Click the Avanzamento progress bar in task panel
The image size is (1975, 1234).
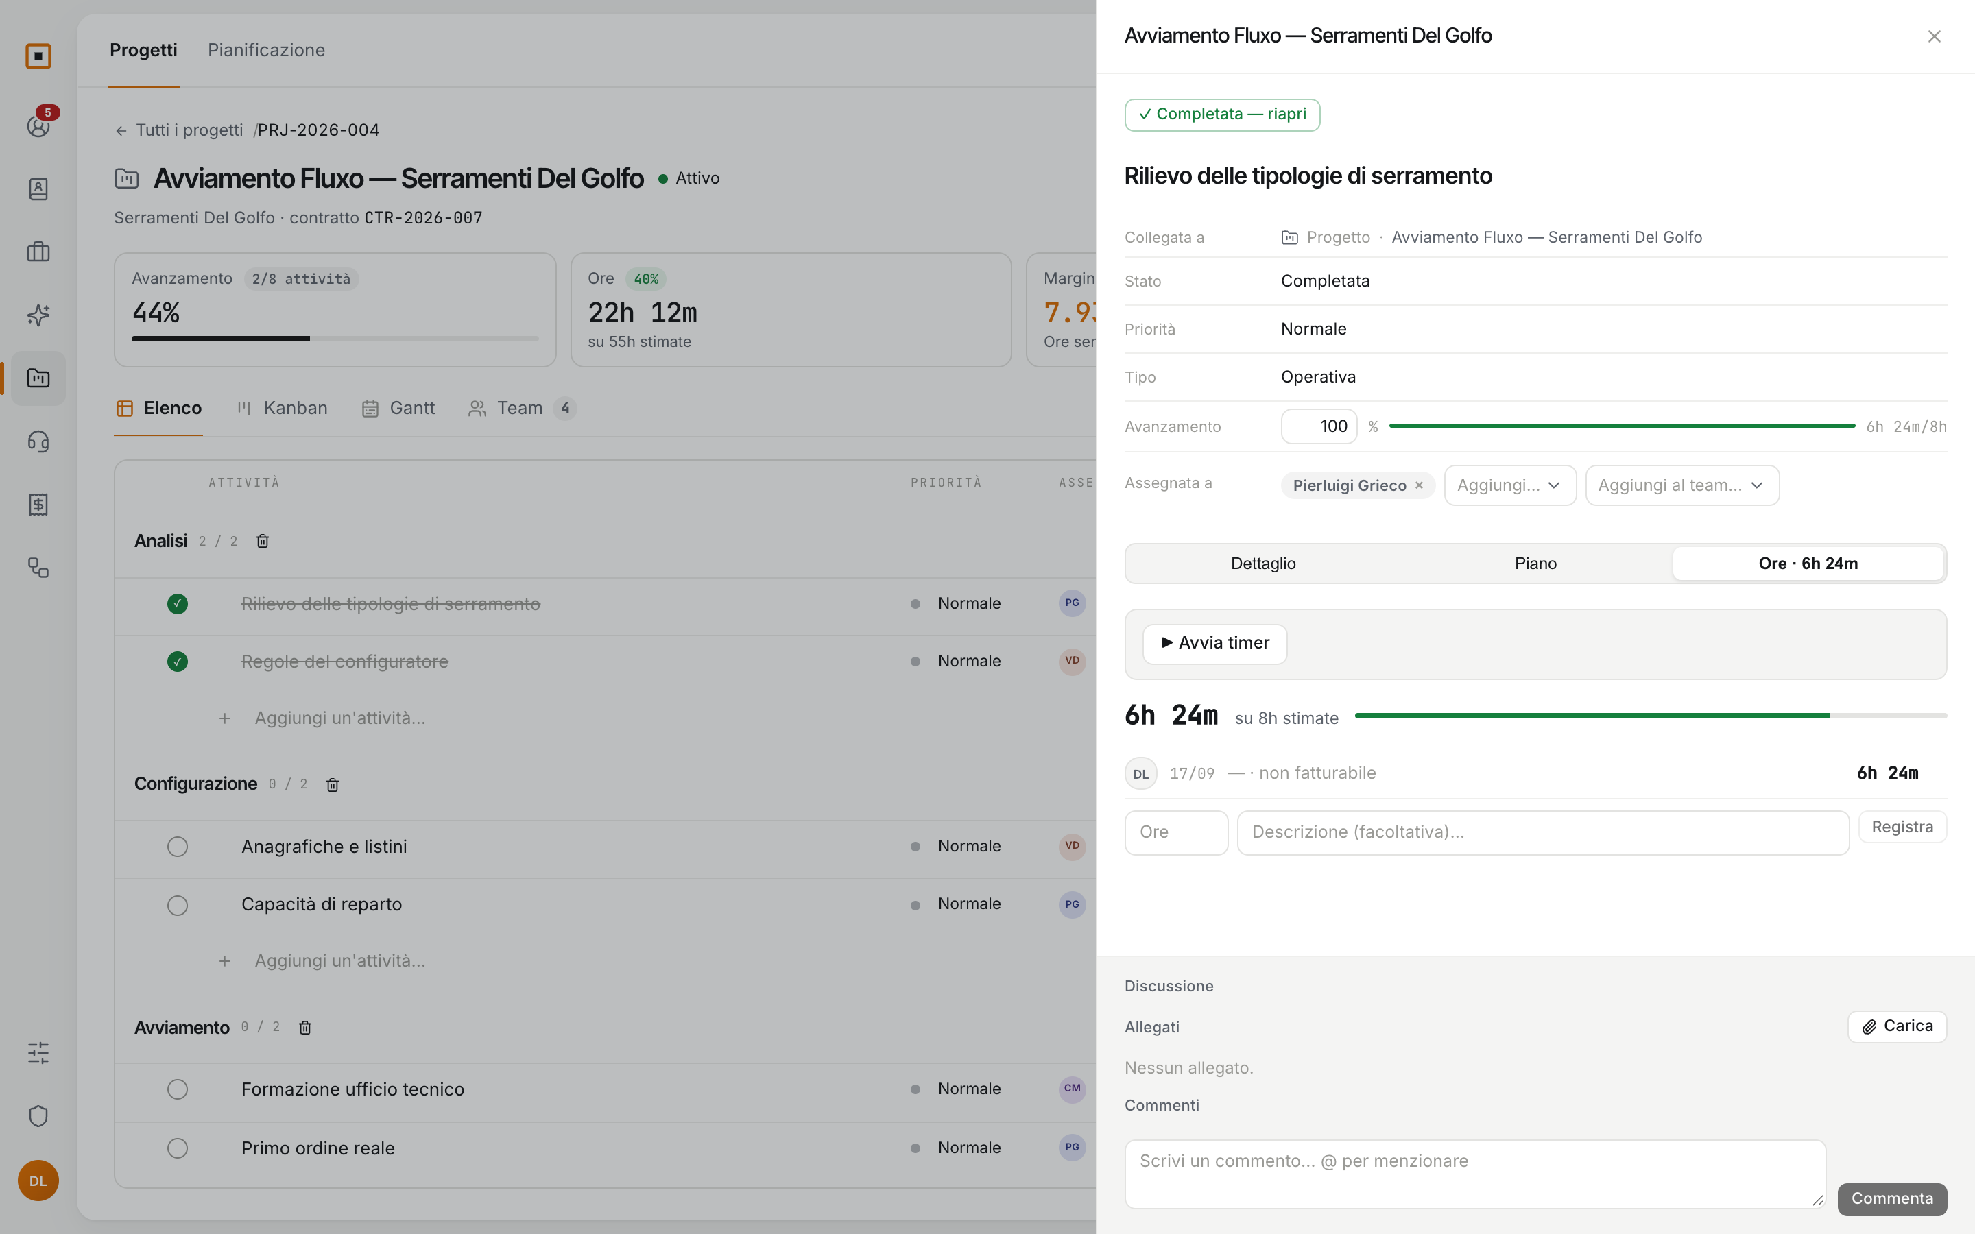[1622, 426]
